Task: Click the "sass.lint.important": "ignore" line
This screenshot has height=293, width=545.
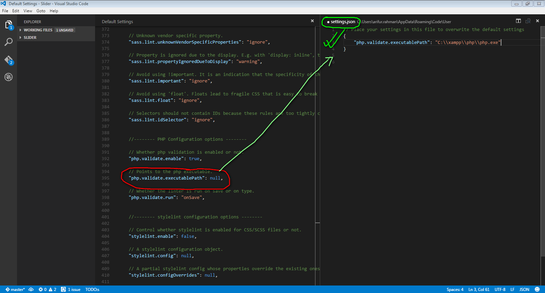Action: (x=170, y=81)
